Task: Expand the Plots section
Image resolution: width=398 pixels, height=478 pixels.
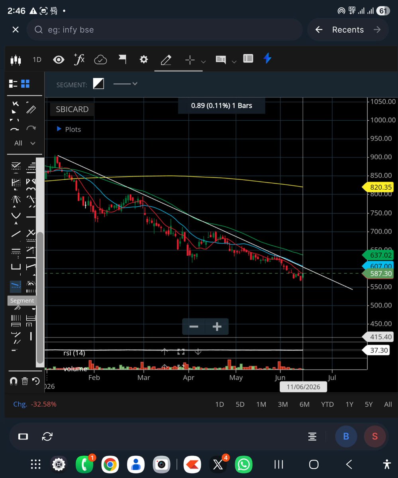Action: [x=69, y=129]
